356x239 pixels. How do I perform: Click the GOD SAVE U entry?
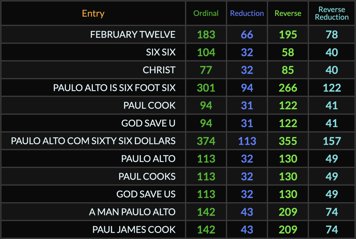(x=148, y=123)
